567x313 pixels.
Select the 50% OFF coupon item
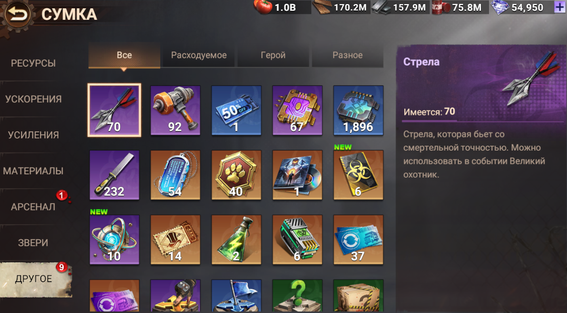[x=236, y=110]
